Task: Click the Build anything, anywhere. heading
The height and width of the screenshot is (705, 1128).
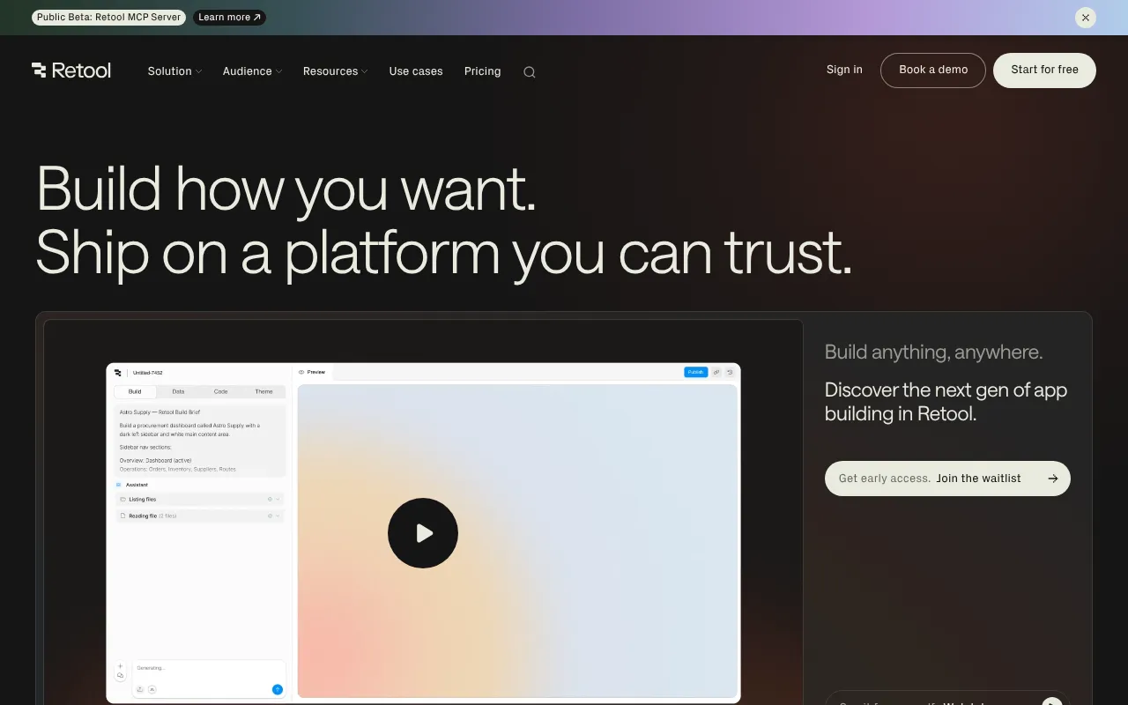Action: click(933, 352)
